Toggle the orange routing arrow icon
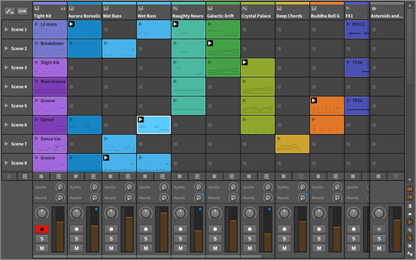The height and width of the screenshot is (260, 416). point(410,238)
